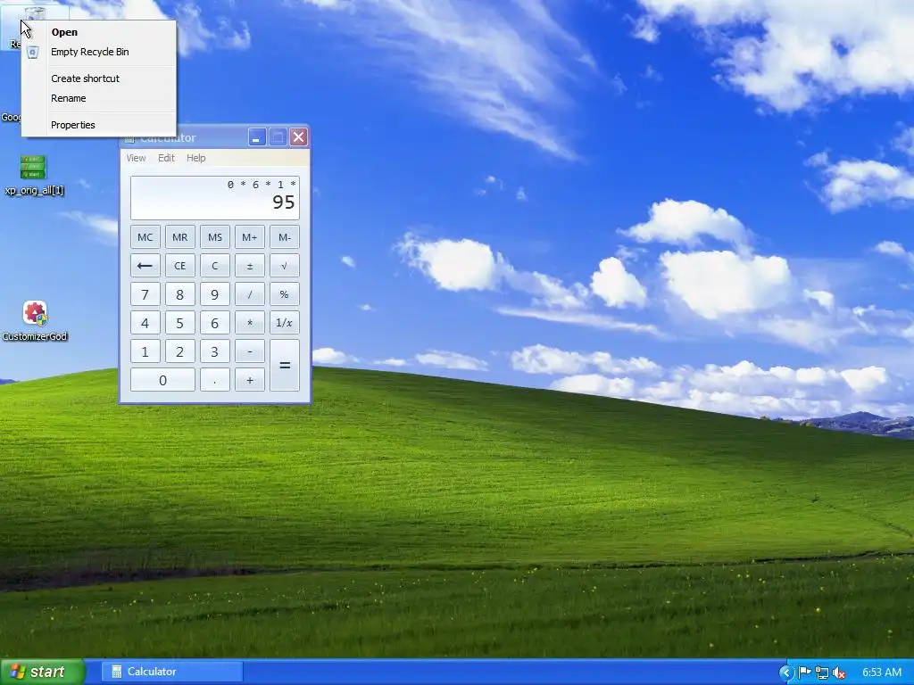This screenshot has height=685, width=914.
Task: Click the 4 key on Calculator
Action: pos(145,323)
